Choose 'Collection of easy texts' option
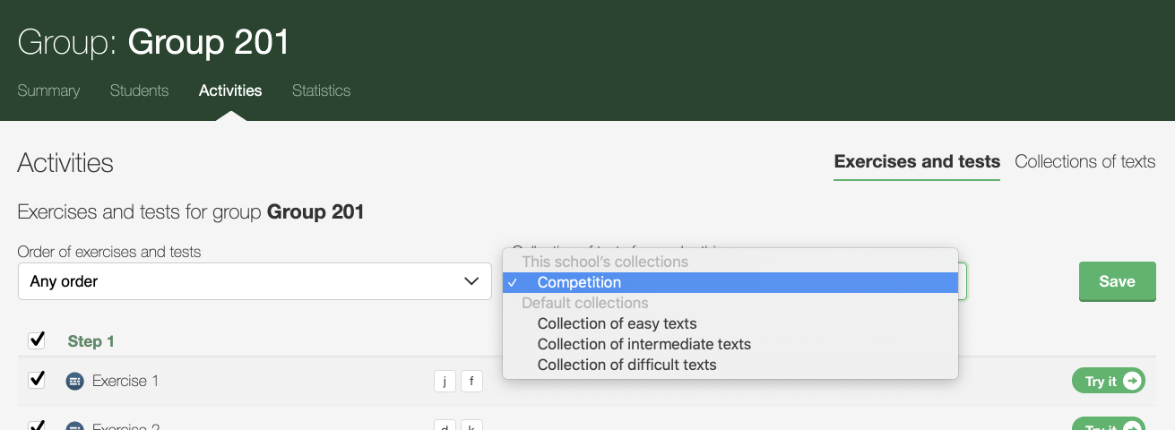Image resolution: width=1175 pixels, height=430 pixels. (617, 323)
